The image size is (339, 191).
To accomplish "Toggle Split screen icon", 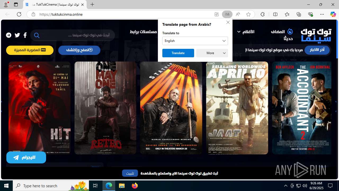I will point(275,14).
